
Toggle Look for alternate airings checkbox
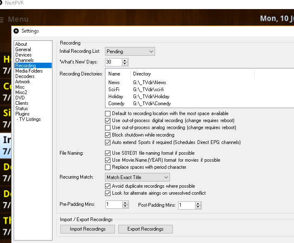coord(108,193)
